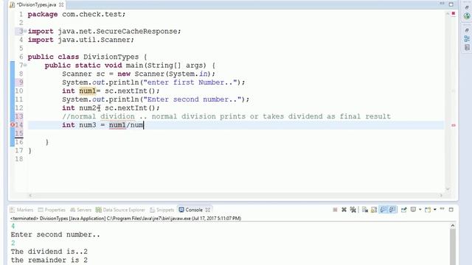The height and width of the screenshot is (265, 472).
Task: Click the highlighted num1 variable on line 10
Action: [x=87, y=91]
